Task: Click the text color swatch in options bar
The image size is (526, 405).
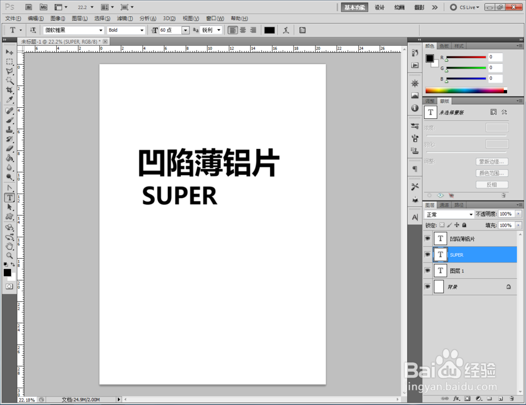Action: [269, 30]
